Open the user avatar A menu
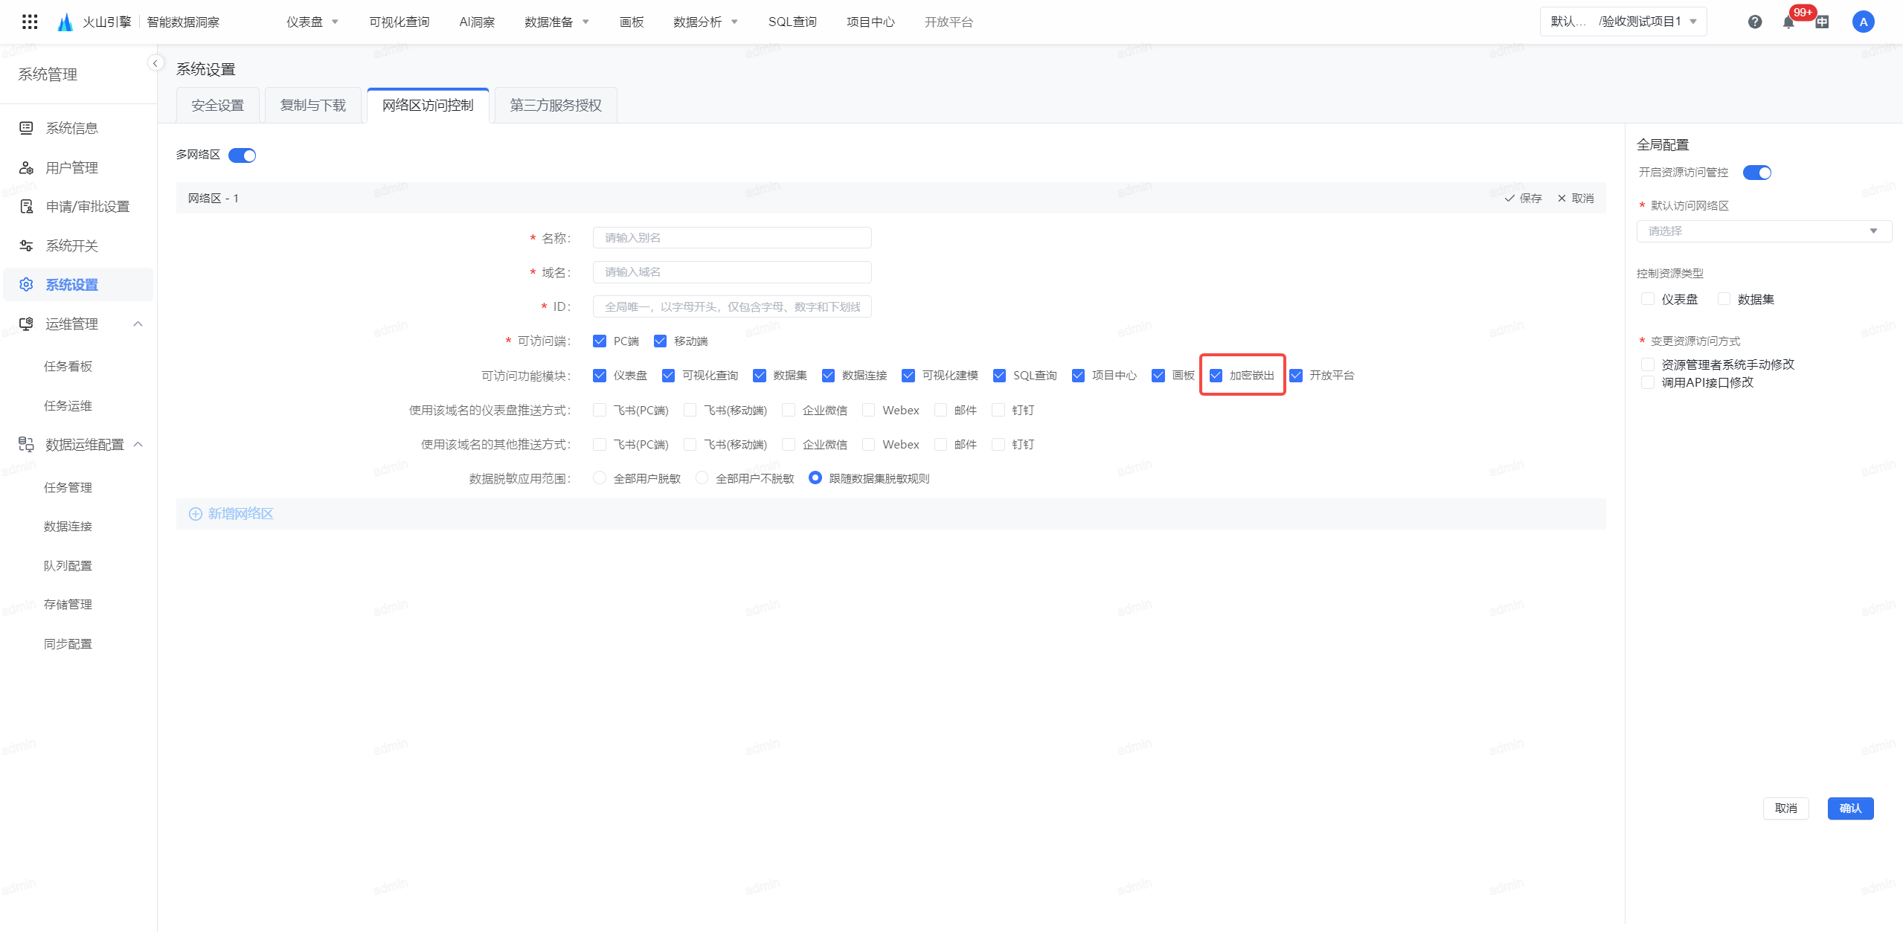 pos(1863,22)
